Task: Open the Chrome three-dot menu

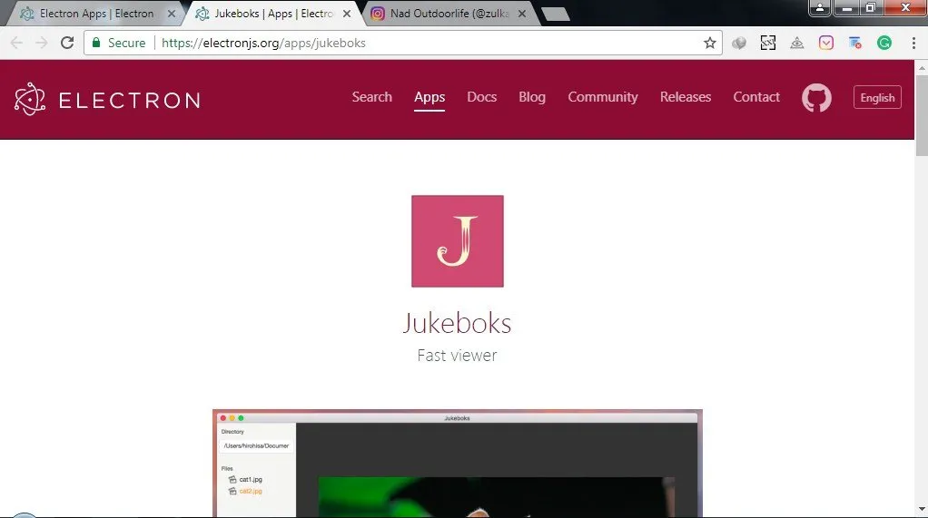Action: pos(913,43)
